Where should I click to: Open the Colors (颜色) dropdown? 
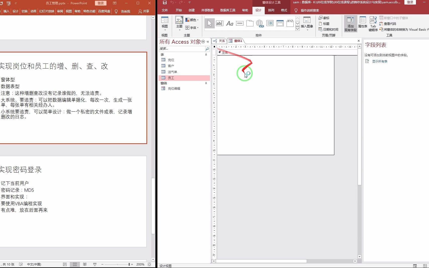click(192, 20)
